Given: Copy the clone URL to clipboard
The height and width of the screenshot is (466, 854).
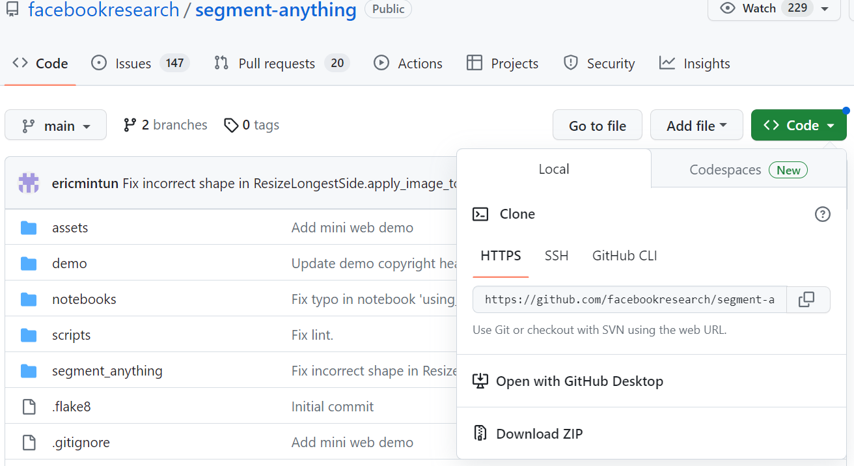Looking at the screenshot, I should pos(806,299).
